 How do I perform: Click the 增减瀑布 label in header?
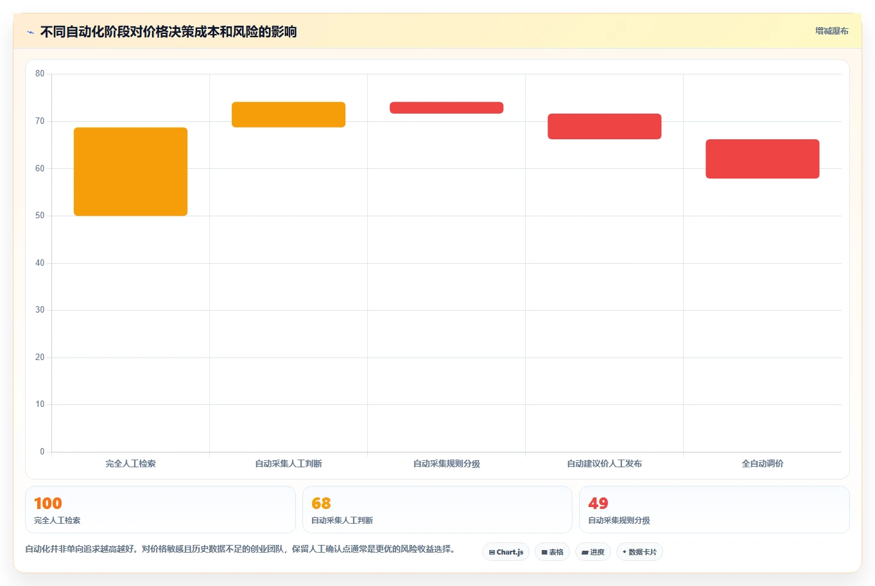click(831, 31)
